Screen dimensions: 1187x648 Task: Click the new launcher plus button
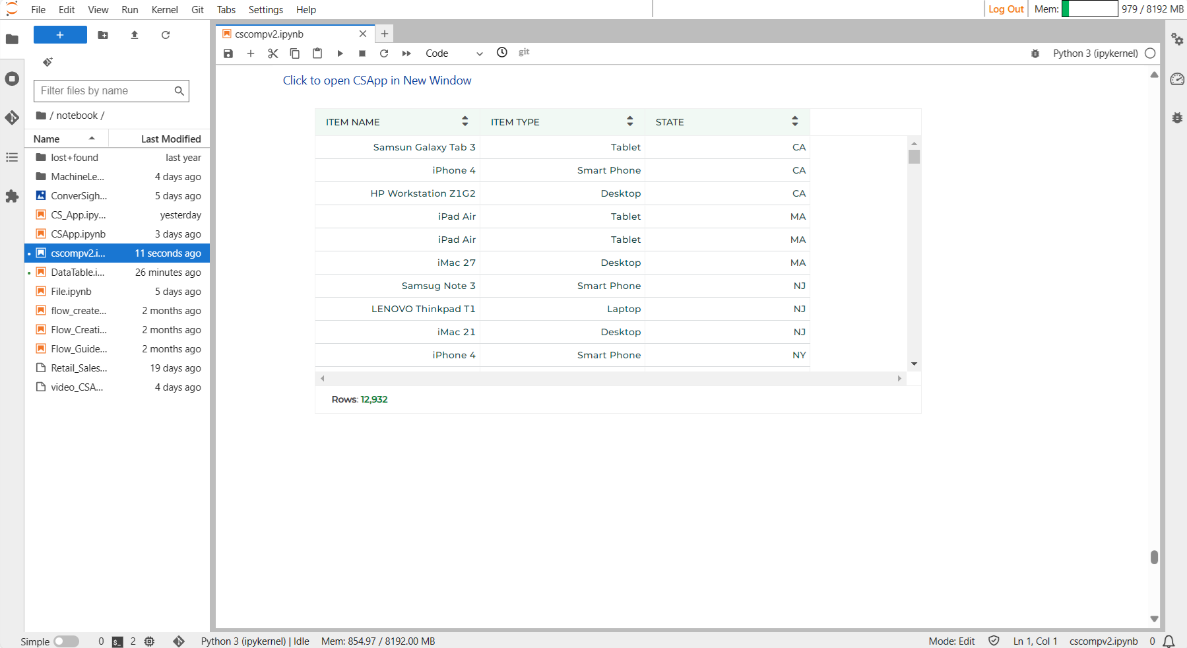click(x=60, y=35)
